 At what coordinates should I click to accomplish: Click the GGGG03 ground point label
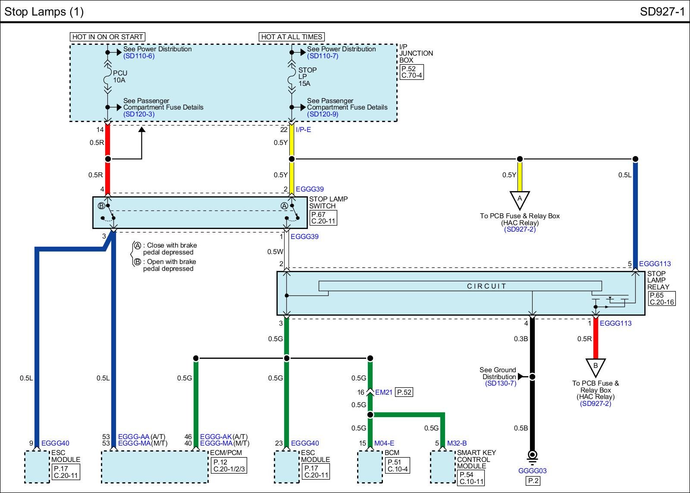(x=532, y=471)
